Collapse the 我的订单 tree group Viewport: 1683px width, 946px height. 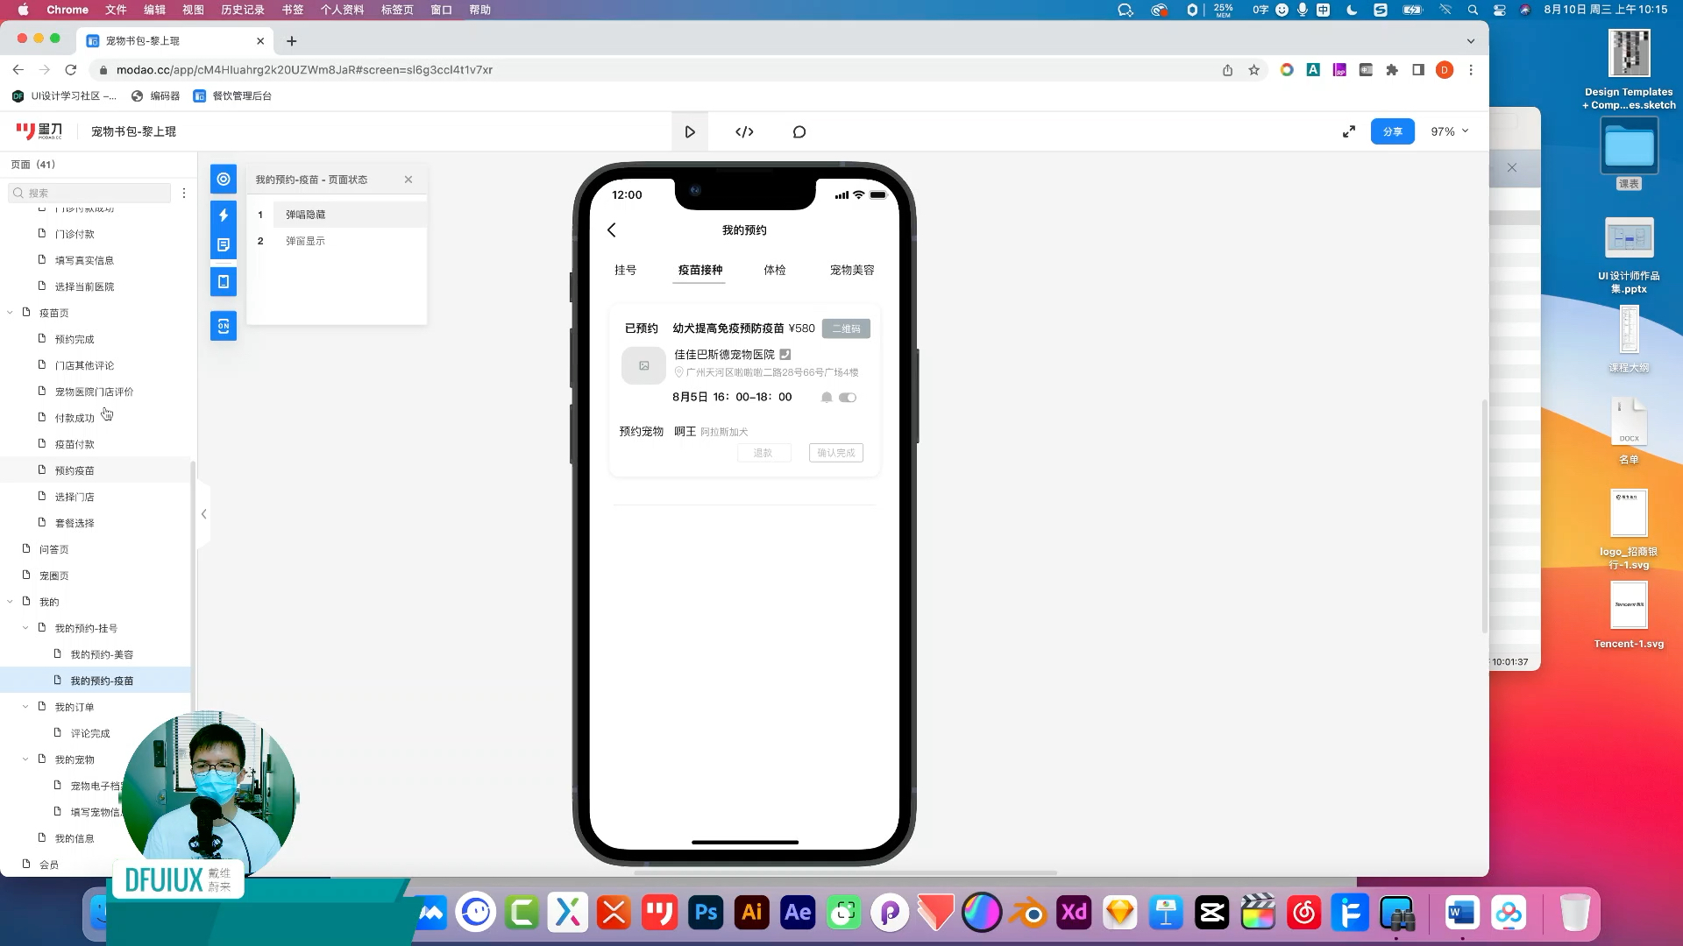[x=25, y=707]
